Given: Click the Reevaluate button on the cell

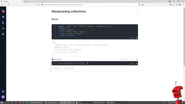Looking at the screenshot, I should click(x=56, y=60).
